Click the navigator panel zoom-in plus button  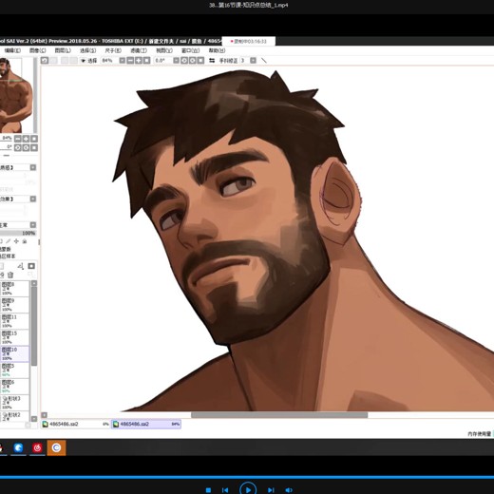[x=26, y=139]
